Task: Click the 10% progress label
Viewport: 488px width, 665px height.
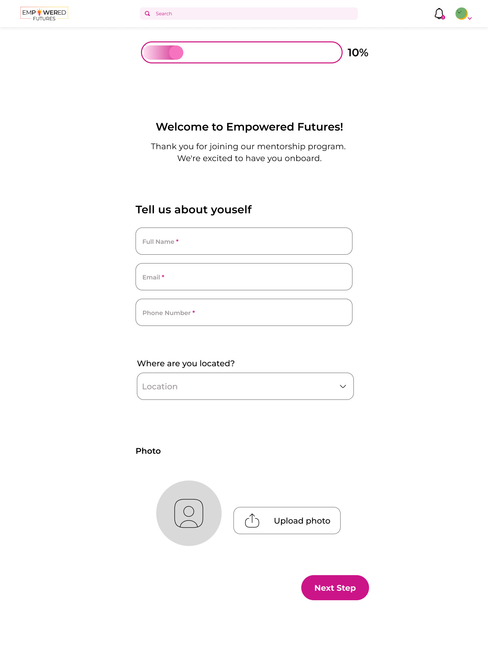Action: pos(358,53)
